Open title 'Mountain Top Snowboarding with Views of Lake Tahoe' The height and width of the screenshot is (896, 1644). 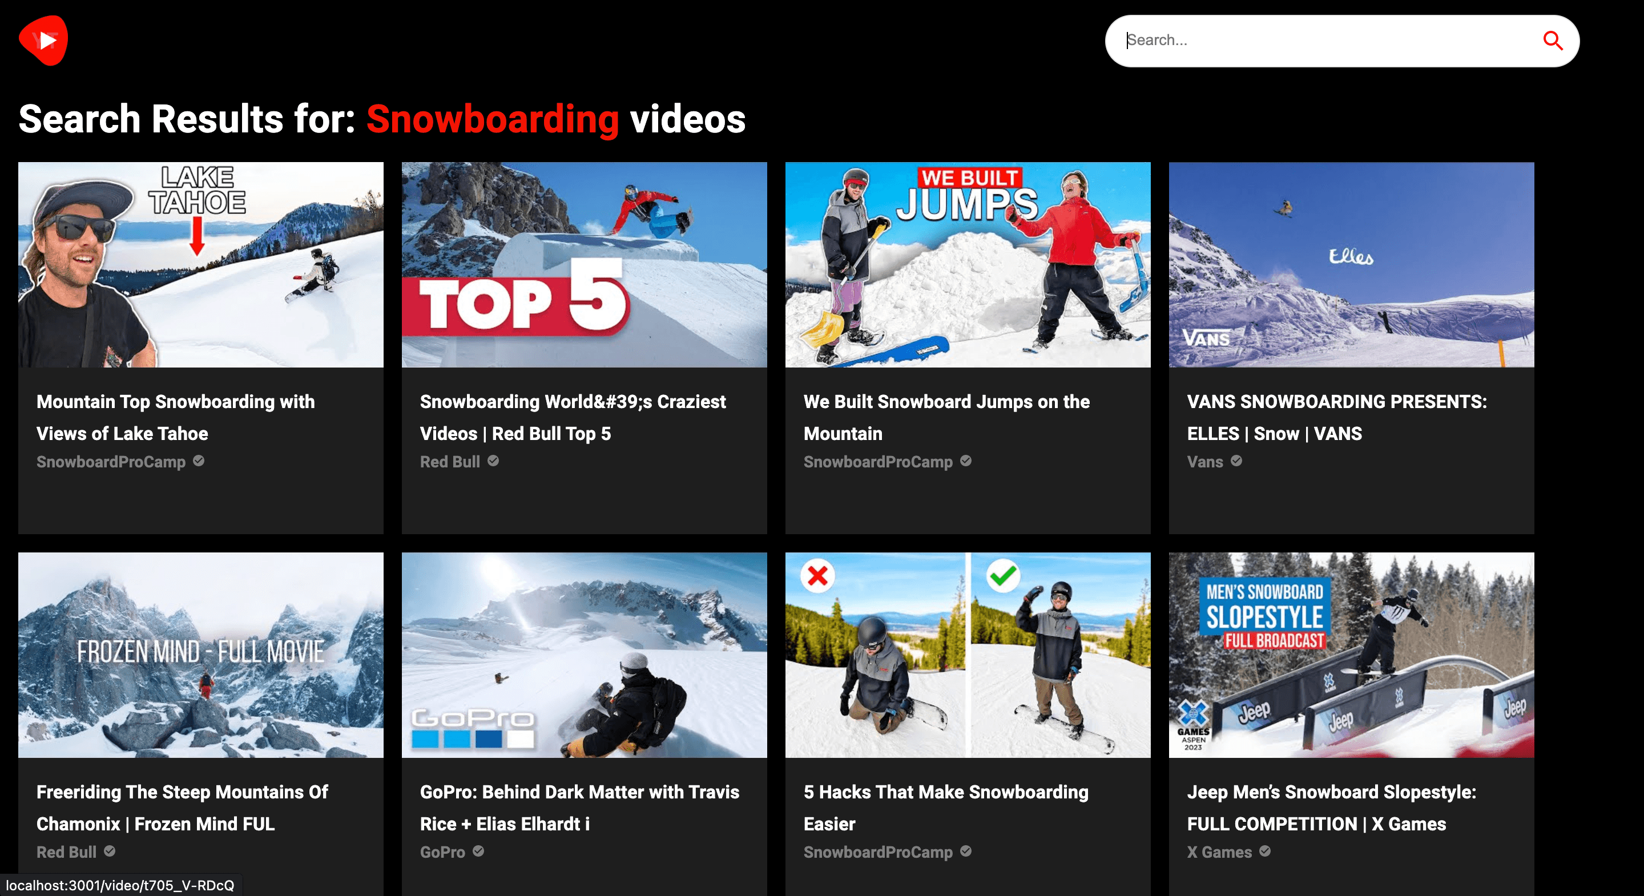point(175,417)
